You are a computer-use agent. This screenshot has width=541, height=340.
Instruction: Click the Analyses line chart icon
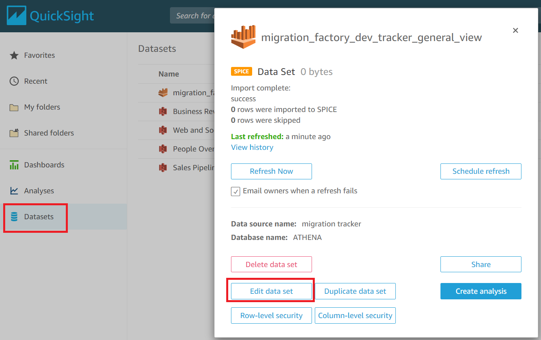(14, 191)
